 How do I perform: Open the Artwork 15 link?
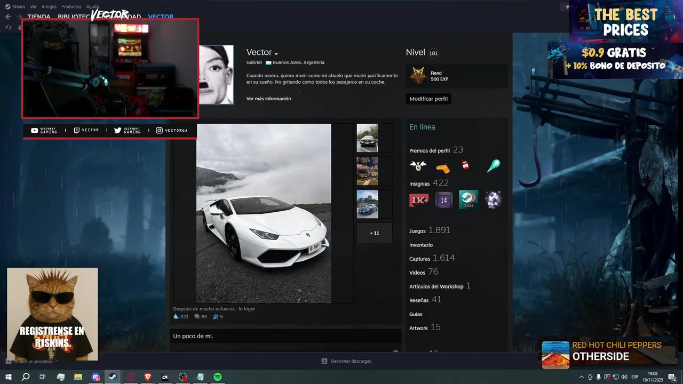(425, 327)
